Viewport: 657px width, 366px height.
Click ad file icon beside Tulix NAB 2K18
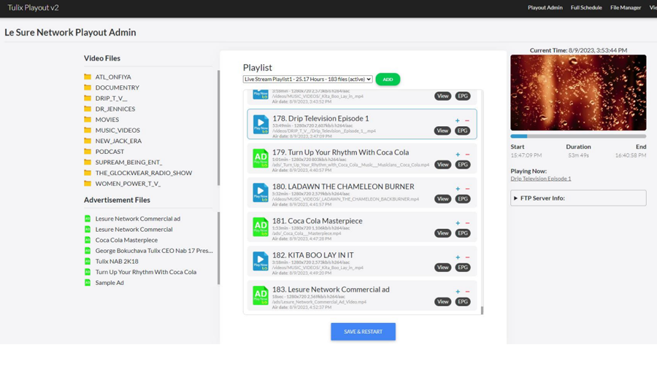88,261
